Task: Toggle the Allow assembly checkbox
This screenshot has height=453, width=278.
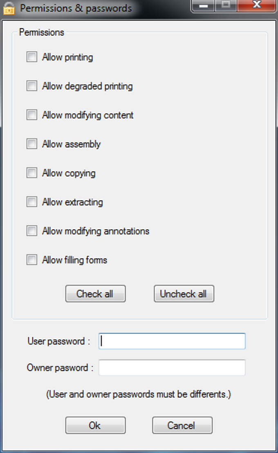Action: (31, 144)
